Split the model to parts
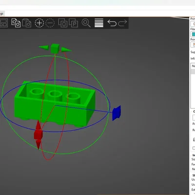The height and width of the screenshot is (195, 195). point(74,23)
